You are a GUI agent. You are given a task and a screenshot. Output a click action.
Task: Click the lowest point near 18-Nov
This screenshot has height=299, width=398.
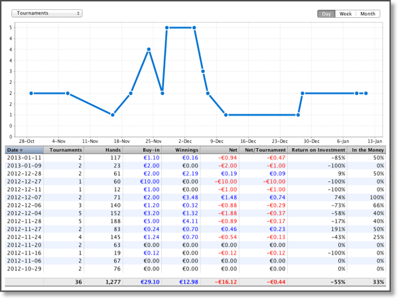(113, 115)
